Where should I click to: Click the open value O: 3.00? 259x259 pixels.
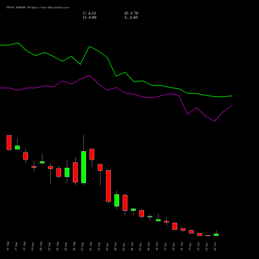pos(90,18)
